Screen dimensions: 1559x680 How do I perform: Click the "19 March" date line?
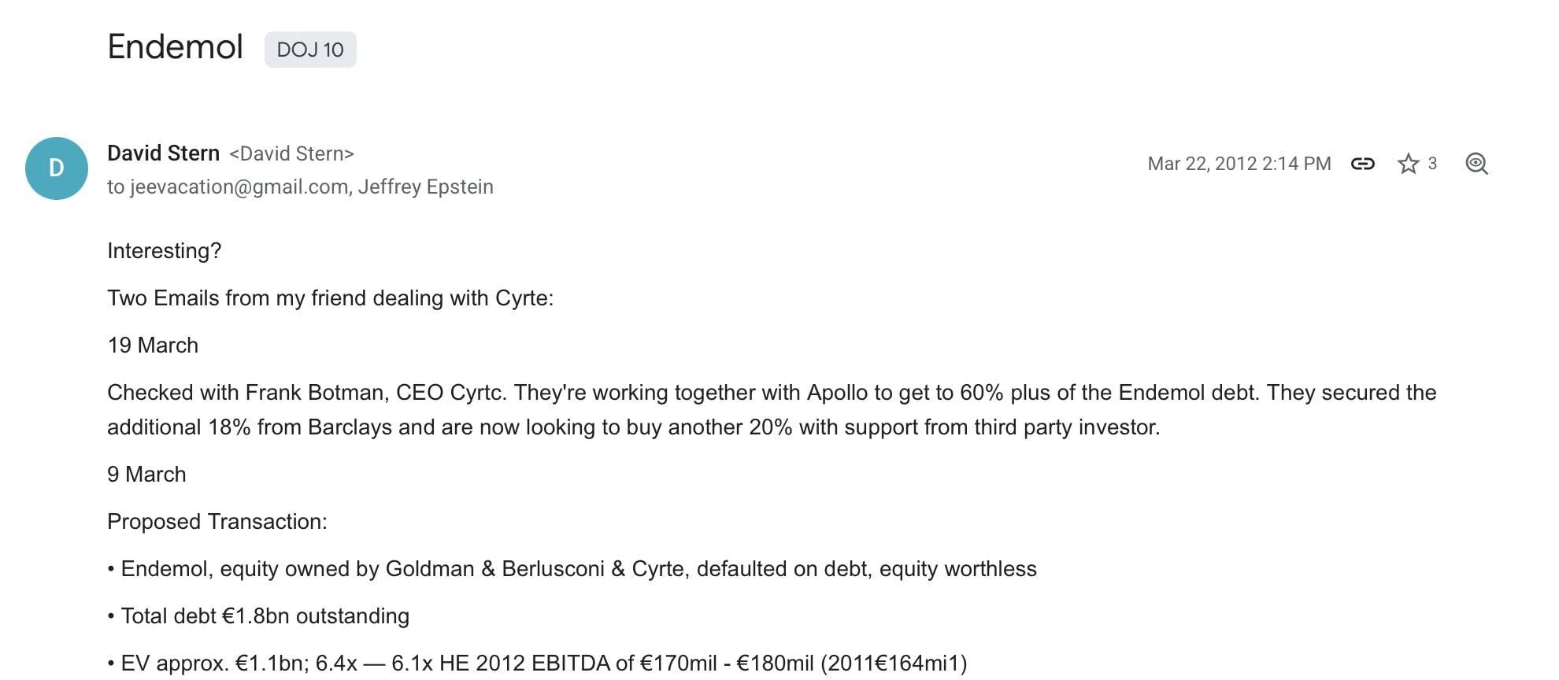pos(153,346)
